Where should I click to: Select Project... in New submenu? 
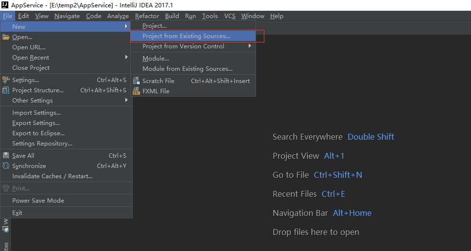coord(193,26)
